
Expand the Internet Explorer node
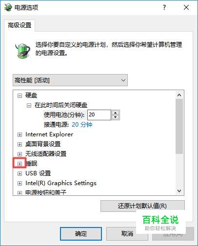coord(20,134)
